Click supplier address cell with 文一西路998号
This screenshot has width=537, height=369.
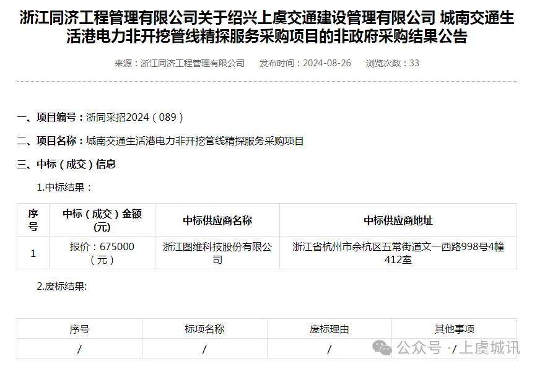coord(398,253)
